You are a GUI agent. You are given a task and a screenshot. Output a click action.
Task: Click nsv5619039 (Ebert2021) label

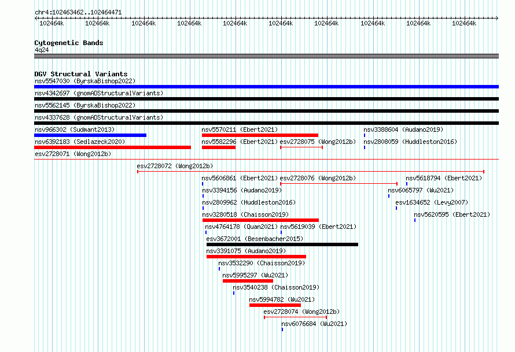pyautogui.click(x=318, y=227)
